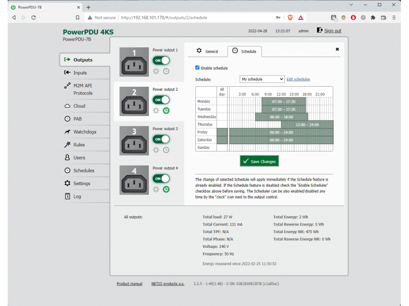Open browser extensions puzzle icon

[373, 17]
